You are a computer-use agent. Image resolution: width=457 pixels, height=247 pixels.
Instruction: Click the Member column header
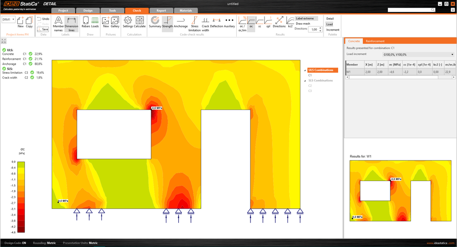click(x=355, y=65)
